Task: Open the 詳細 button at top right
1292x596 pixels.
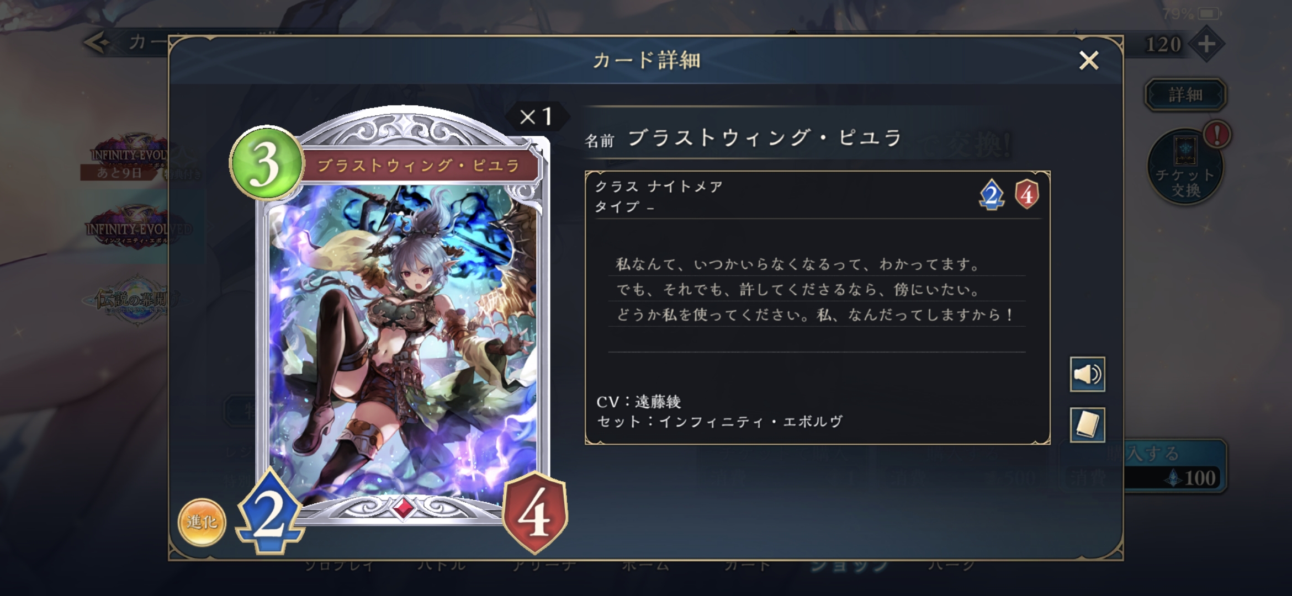Action: click(1185, 94)
